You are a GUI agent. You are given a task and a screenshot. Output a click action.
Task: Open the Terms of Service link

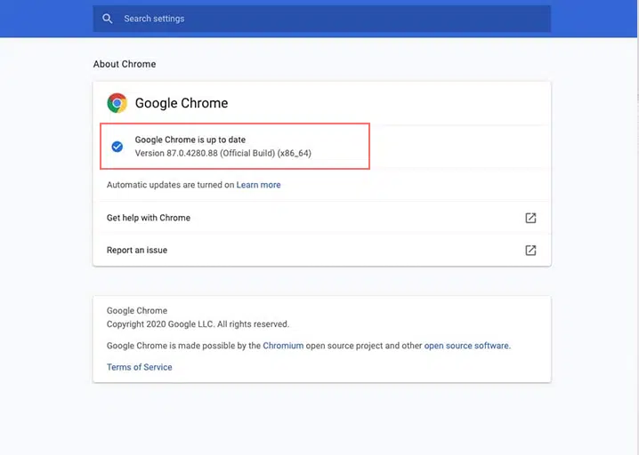[140, 367]
